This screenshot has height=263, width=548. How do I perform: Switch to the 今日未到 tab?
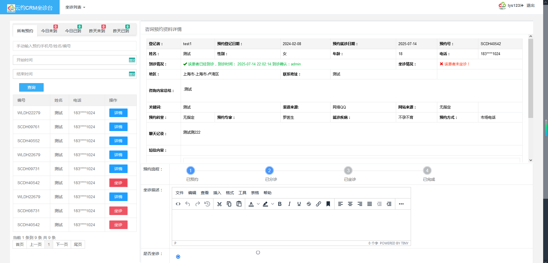[49, 31]
